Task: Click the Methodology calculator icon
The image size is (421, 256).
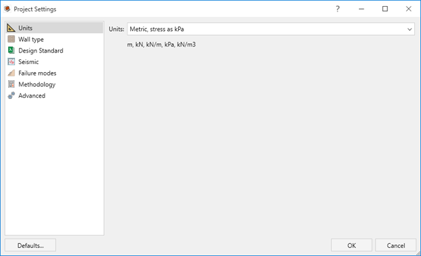Action: (x=11, y=84)
